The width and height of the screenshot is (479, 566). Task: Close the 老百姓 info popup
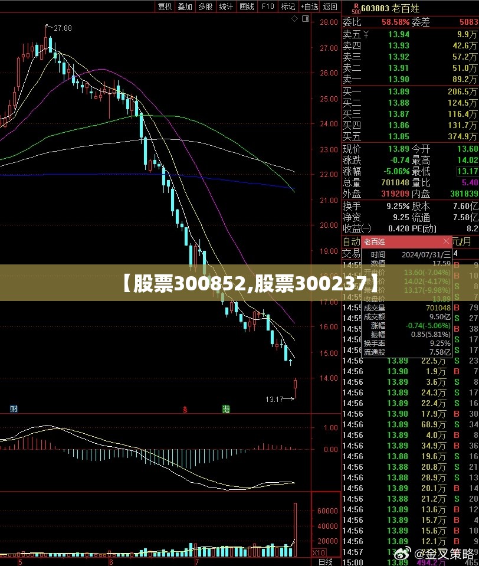coord(446,241)
